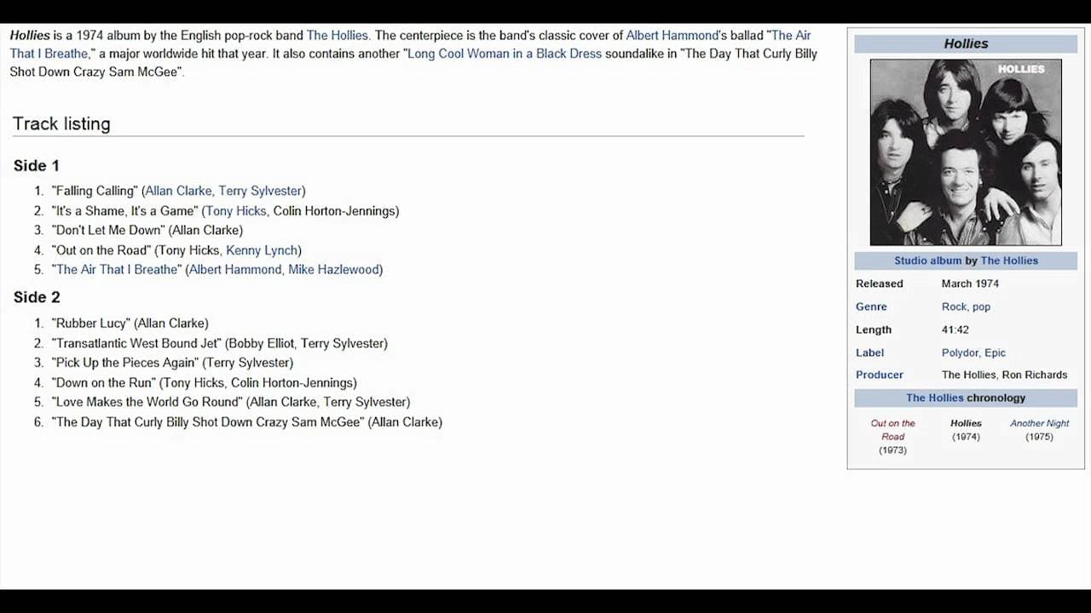This screenshot has height=613, width=1091.
Task: Open the "Another Night" chronology link
Action: [x=1039, y=423]
